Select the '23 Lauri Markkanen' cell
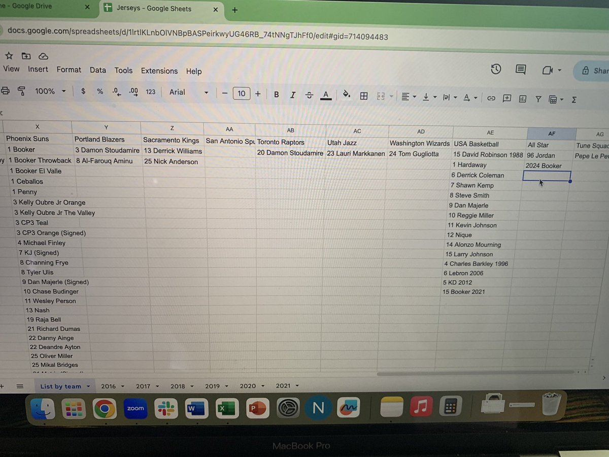The width and height of the screenshot is (609, 457). 356,153
